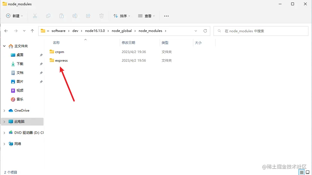Image resolution: width=312 pixels, height=175 pixels.
Task: Open 图片 in the sidebar
Action: pos(20,81)
